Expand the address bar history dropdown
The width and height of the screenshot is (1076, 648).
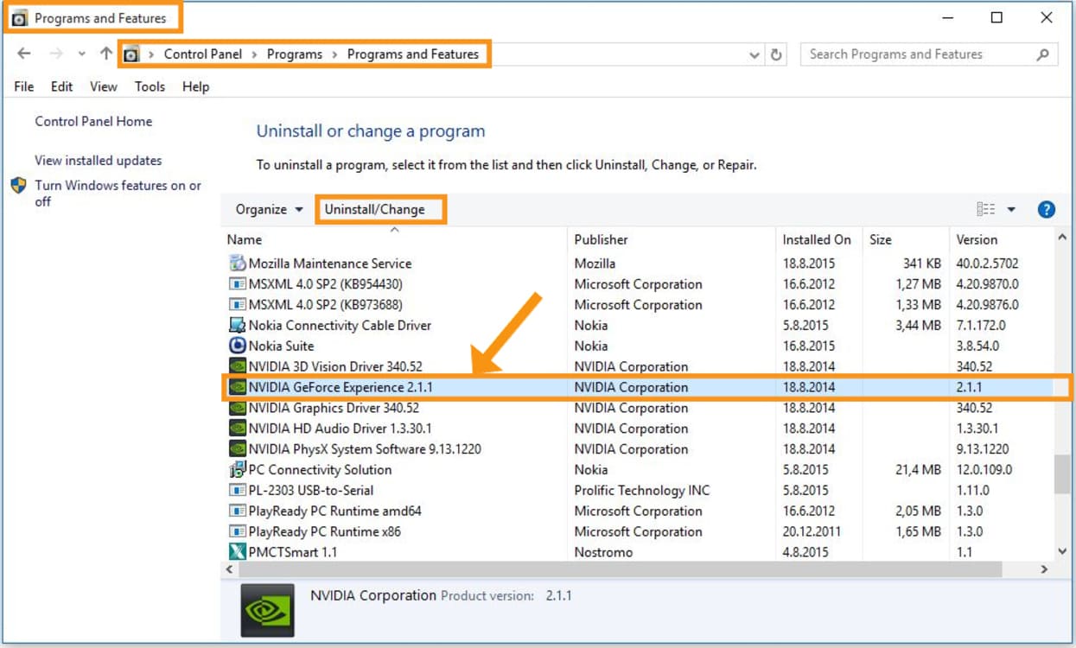tap(754, 54)
